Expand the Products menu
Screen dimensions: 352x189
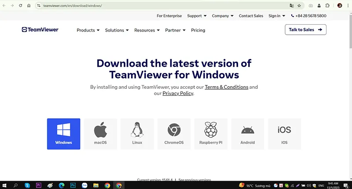coord(88,30)
